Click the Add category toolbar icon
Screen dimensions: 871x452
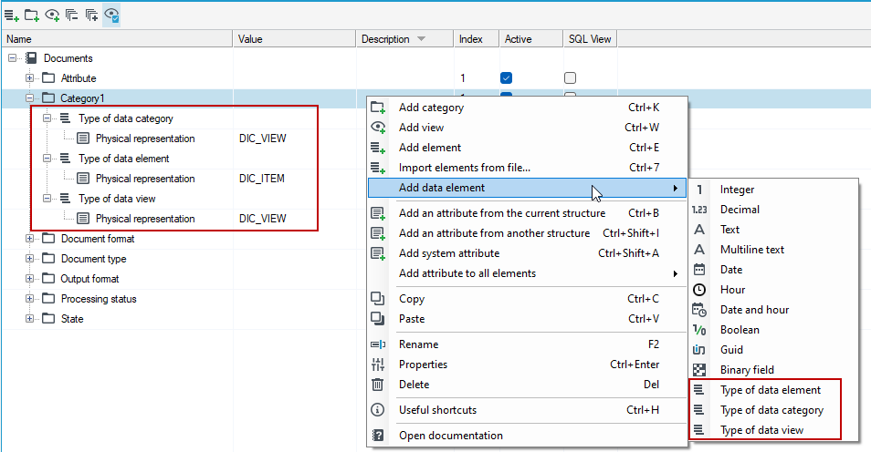tap(32, 15)
